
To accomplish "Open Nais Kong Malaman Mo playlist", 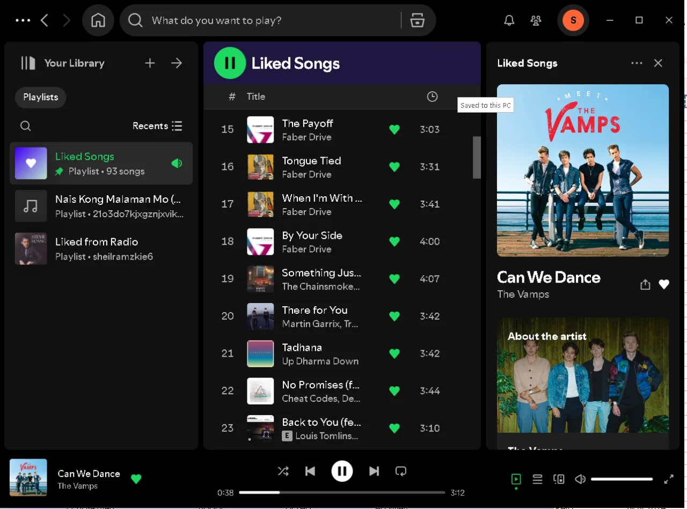I will coord(101,206).
